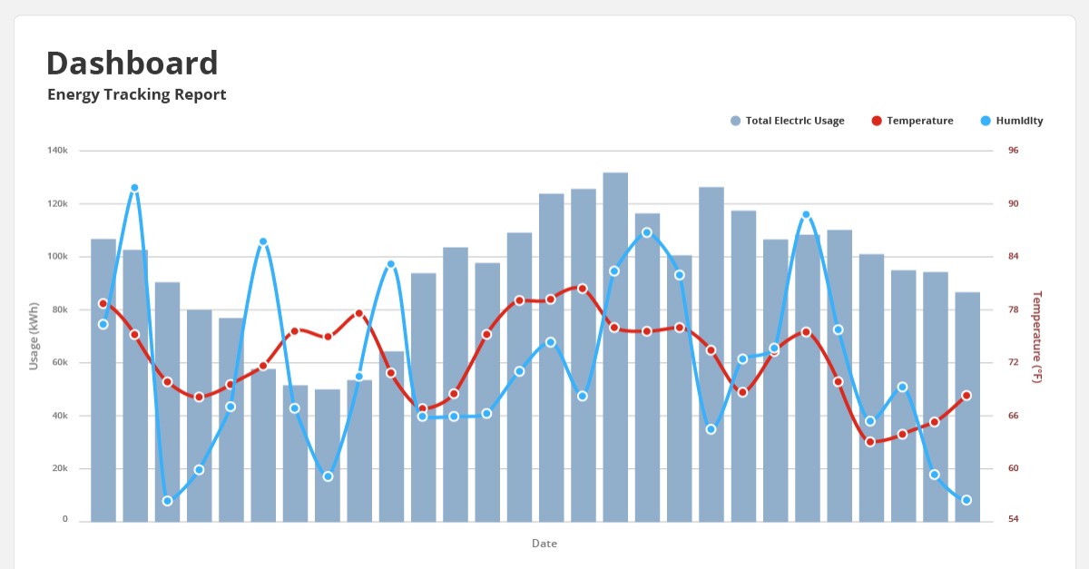1089x569 pixels.
Task: Select the shortest electric usage bar
Action: 328,456
